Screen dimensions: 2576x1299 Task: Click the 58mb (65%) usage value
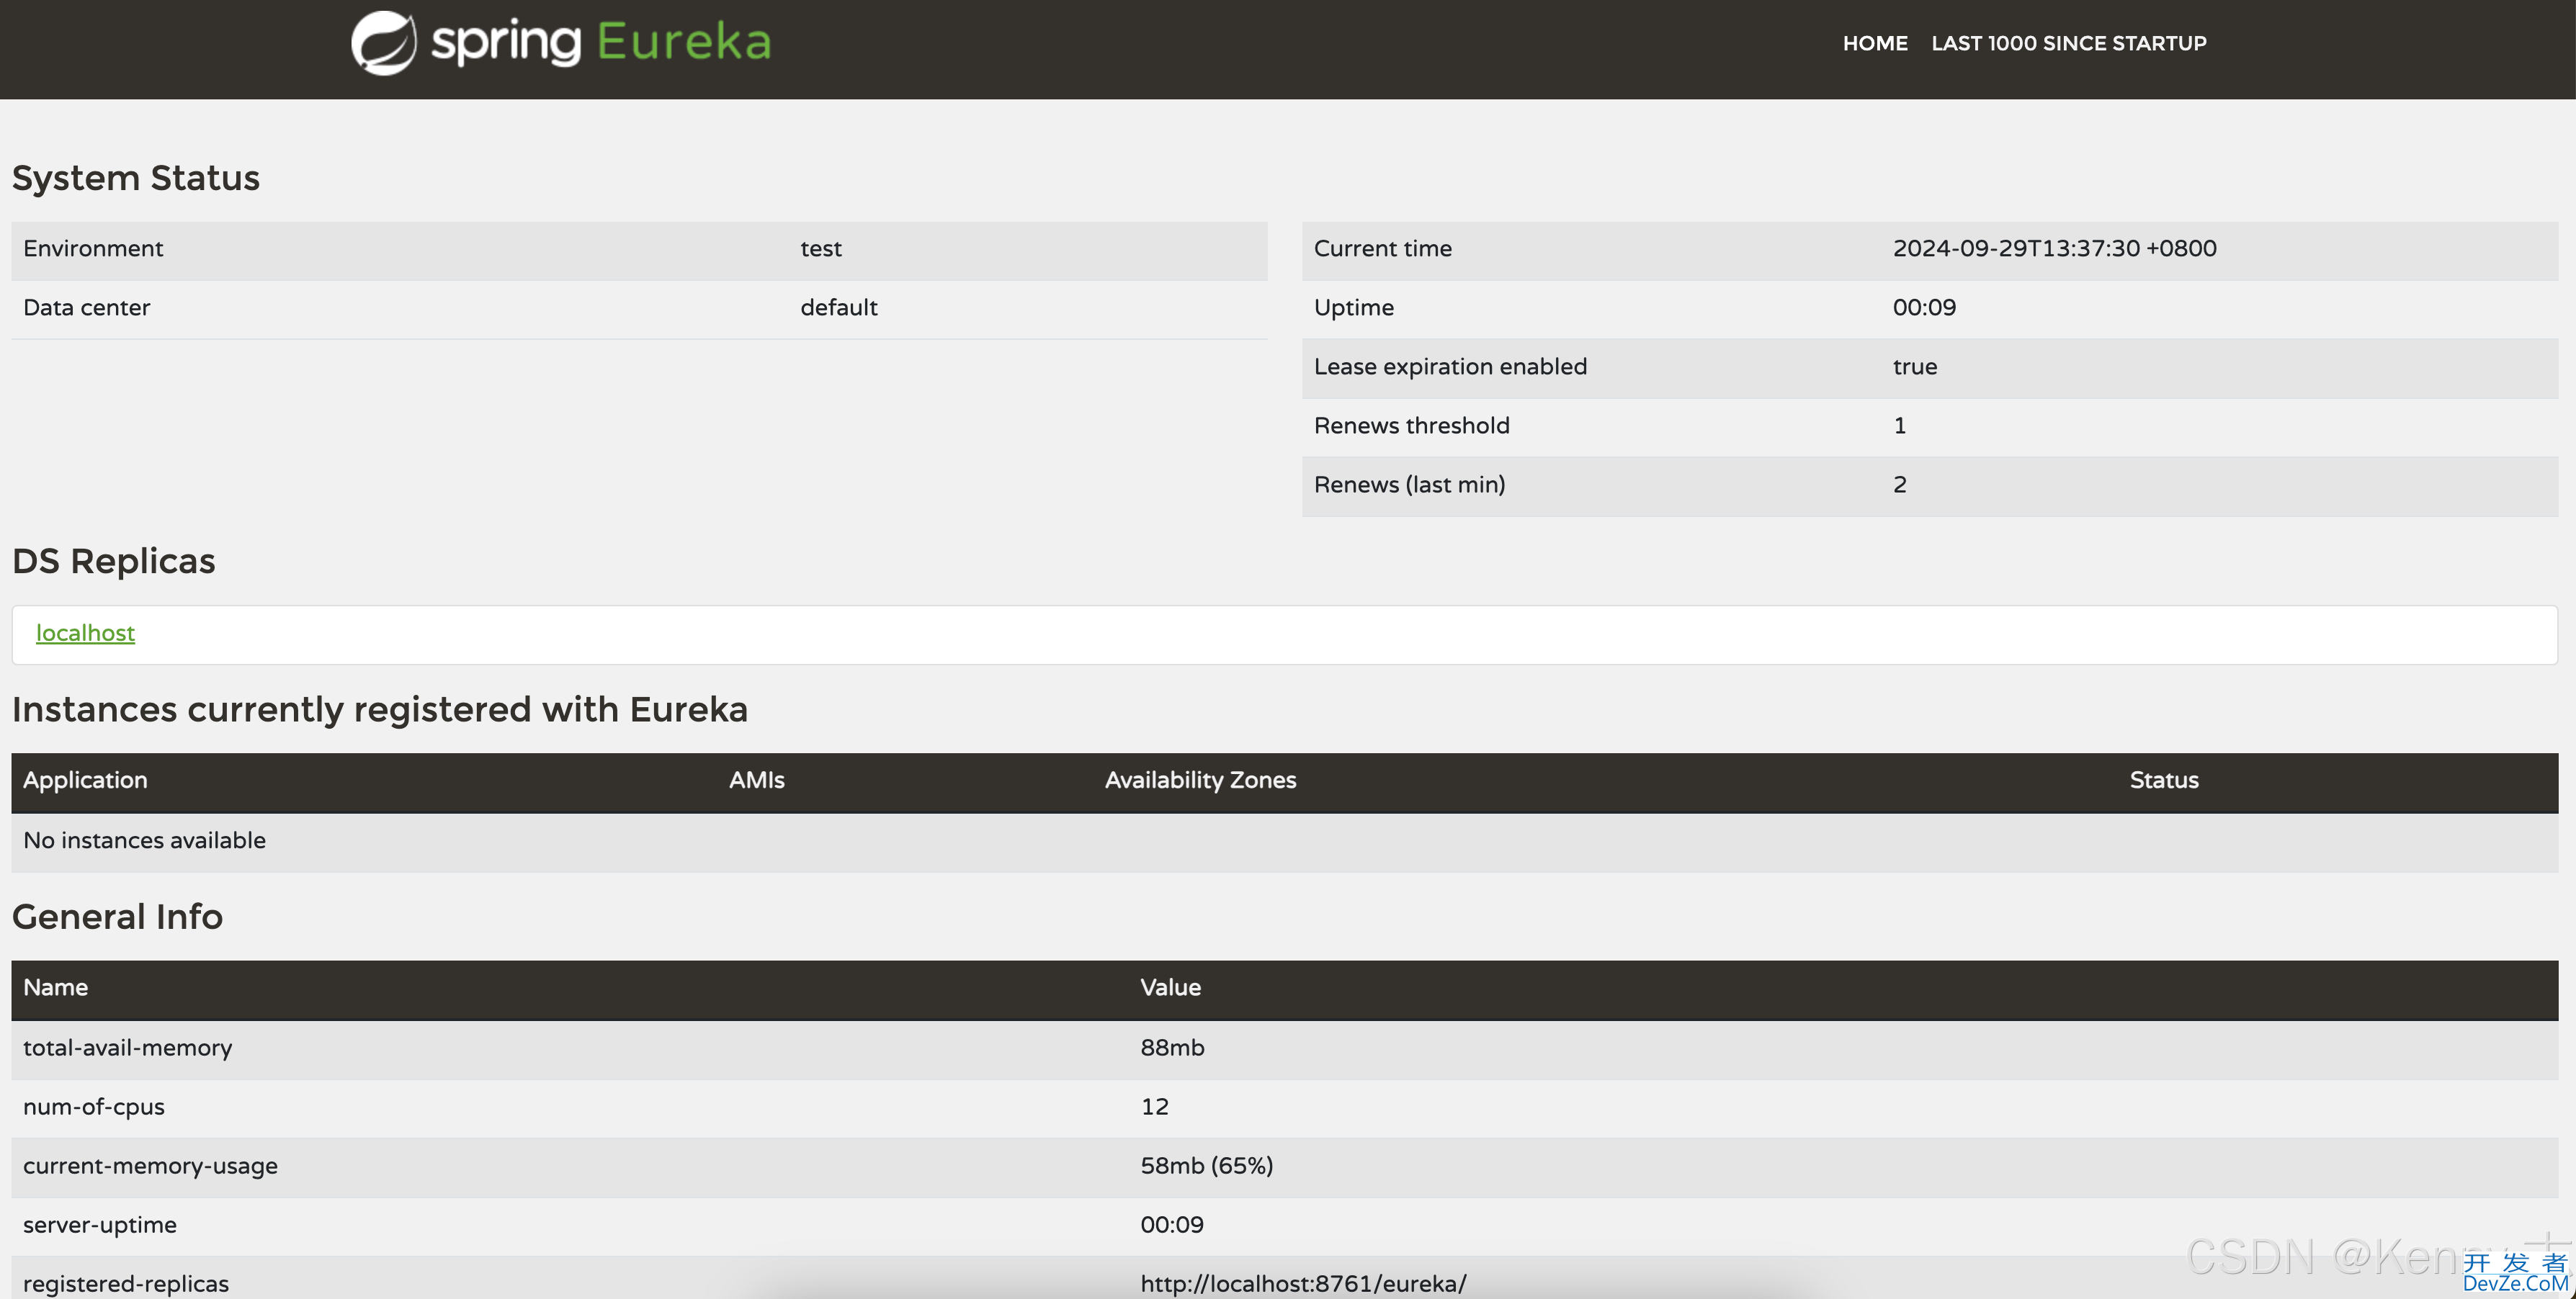pos(1207,1166)
